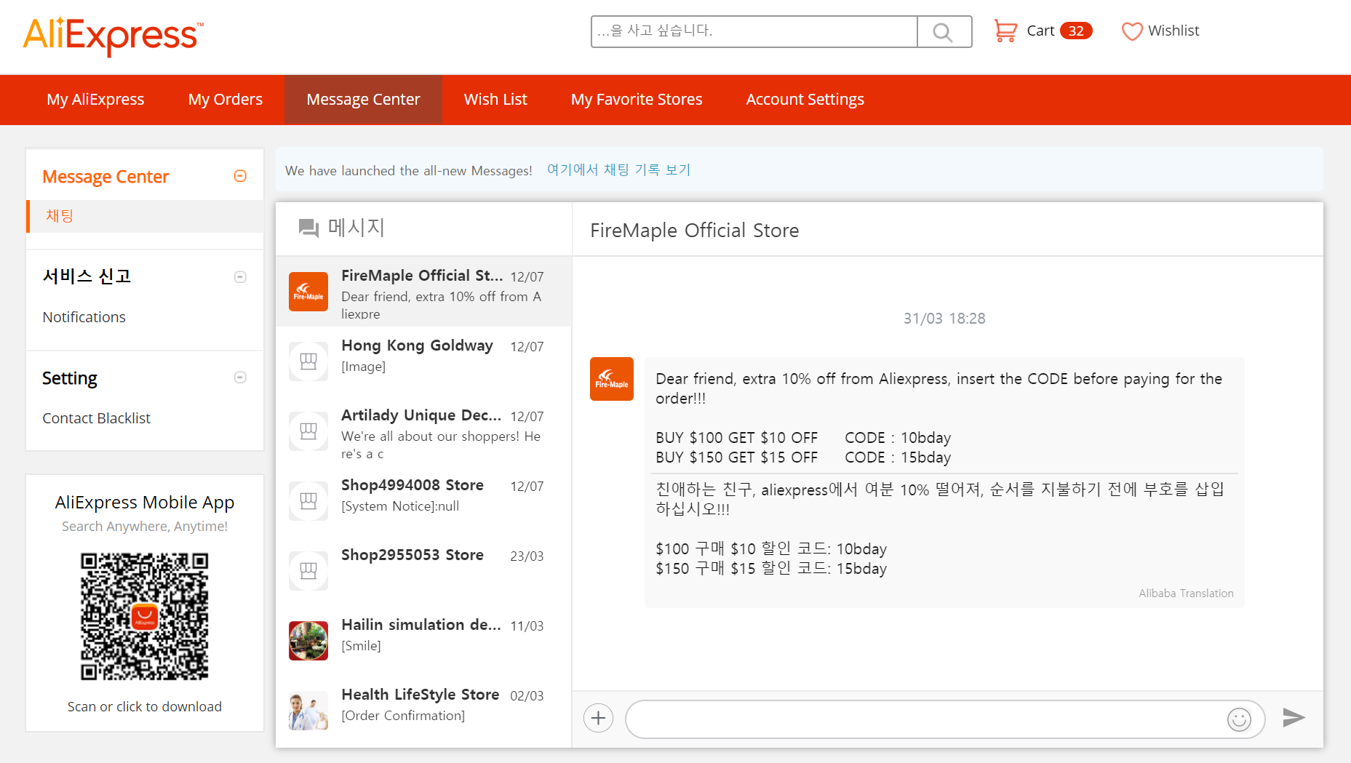Click the Hailin simulation store avatar
Image resolution: width=1351 pixels, height=763 pixels.
coord(308,641)
